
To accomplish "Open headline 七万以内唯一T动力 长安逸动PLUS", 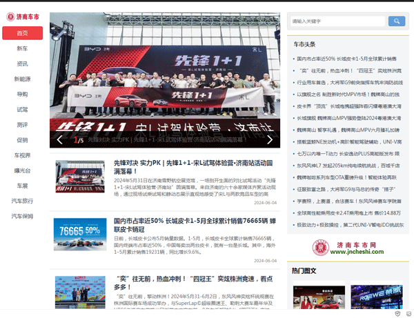I will 348,154.
